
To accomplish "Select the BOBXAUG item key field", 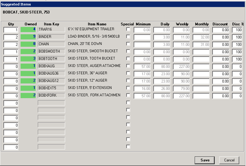I will tap(51, 66).
